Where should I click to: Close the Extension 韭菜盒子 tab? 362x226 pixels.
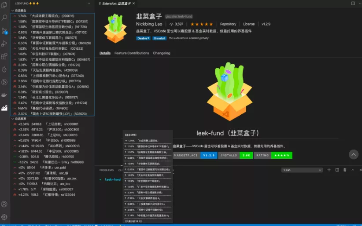[x=134, y=4]
